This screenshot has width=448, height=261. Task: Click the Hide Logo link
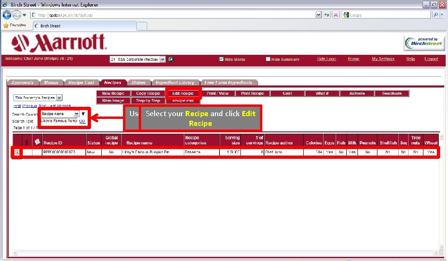tap(326, 59)
